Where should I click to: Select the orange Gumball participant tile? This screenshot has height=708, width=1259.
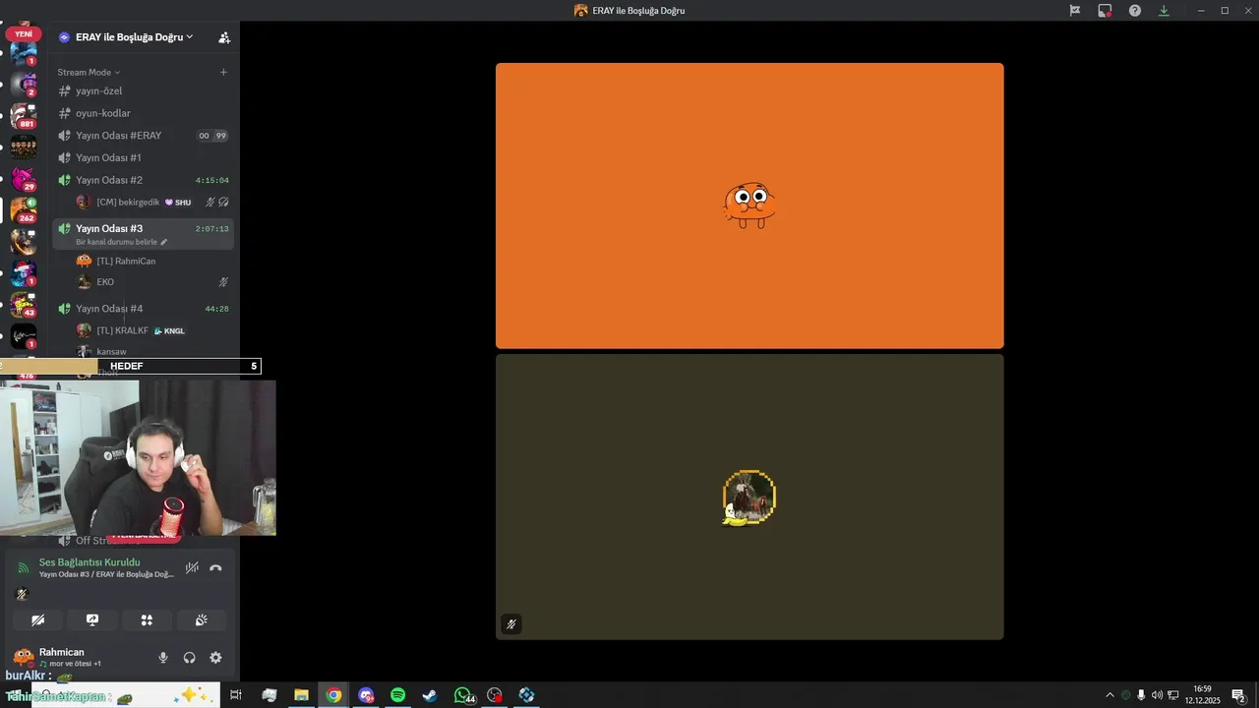749,206
